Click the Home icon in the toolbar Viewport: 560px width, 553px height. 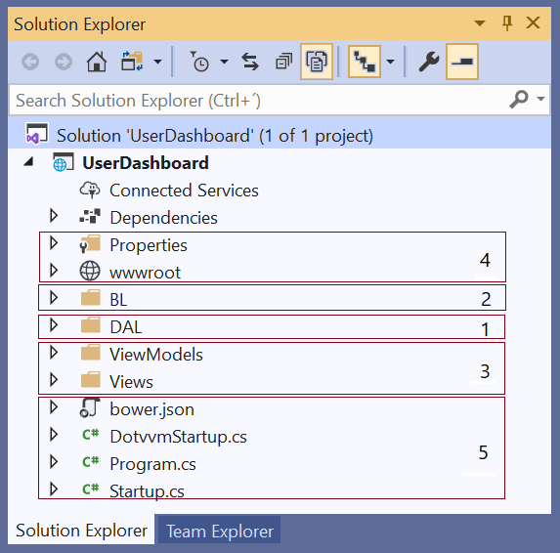[x=97, y=62]
